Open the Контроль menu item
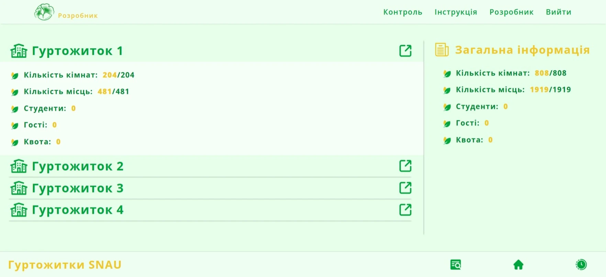This screenshot has width=606, height=277. coord(403,12)
